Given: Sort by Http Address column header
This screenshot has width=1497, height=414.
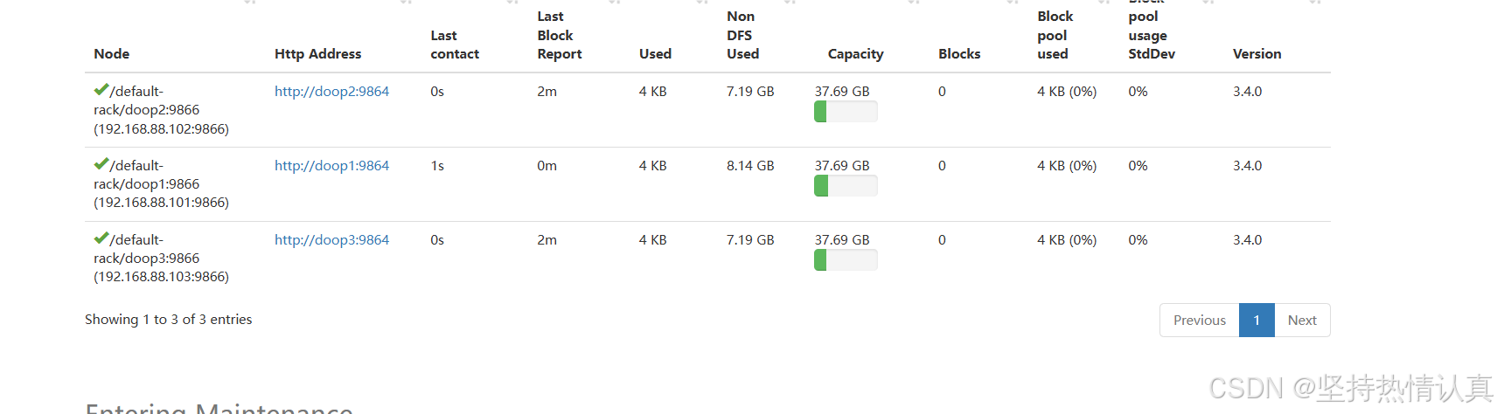Looking at the screenshot, I should 317,54.
